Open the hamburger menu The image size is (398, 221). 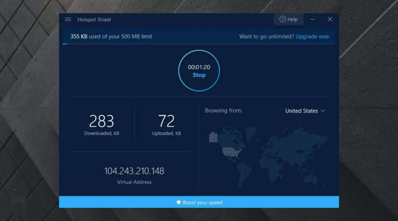tap(68, 19)
